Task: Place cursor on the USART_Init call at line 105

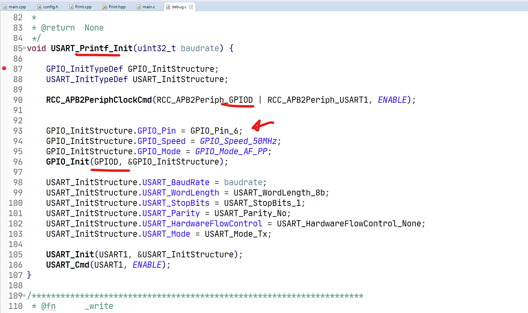Action: pos(70,254)
